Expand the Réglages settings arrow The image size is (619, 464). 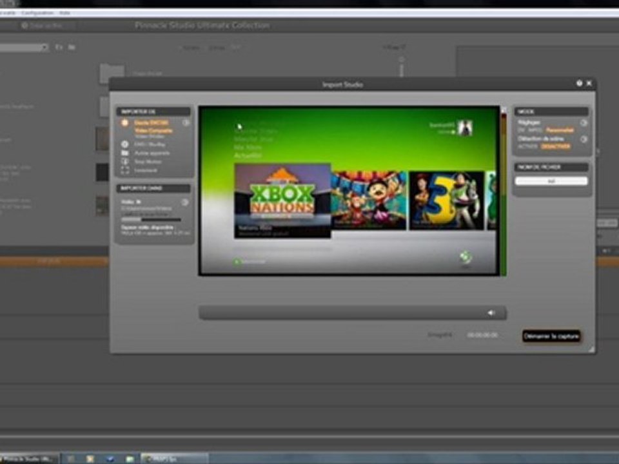point(584,122)
